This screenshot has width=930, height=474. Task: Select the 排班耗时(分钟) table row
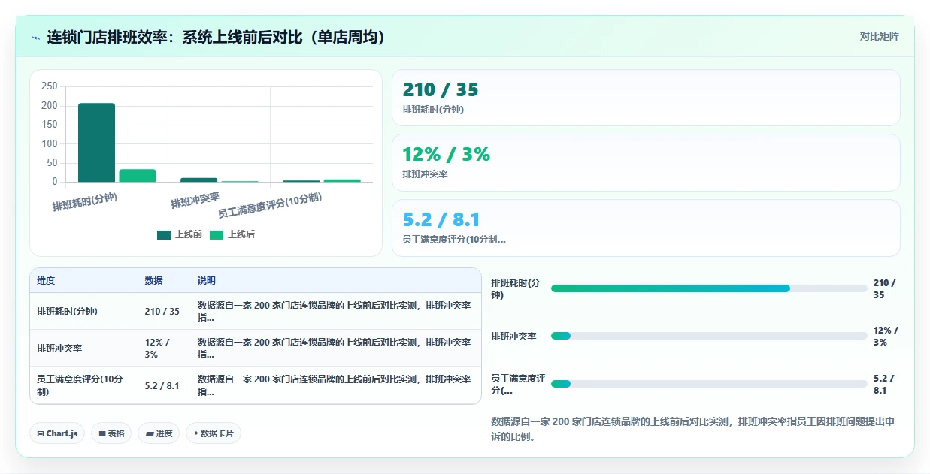pyautogui.click(x=256, y=311)
